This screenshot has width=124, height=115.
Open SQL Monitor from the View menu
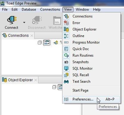pos(91,68)
